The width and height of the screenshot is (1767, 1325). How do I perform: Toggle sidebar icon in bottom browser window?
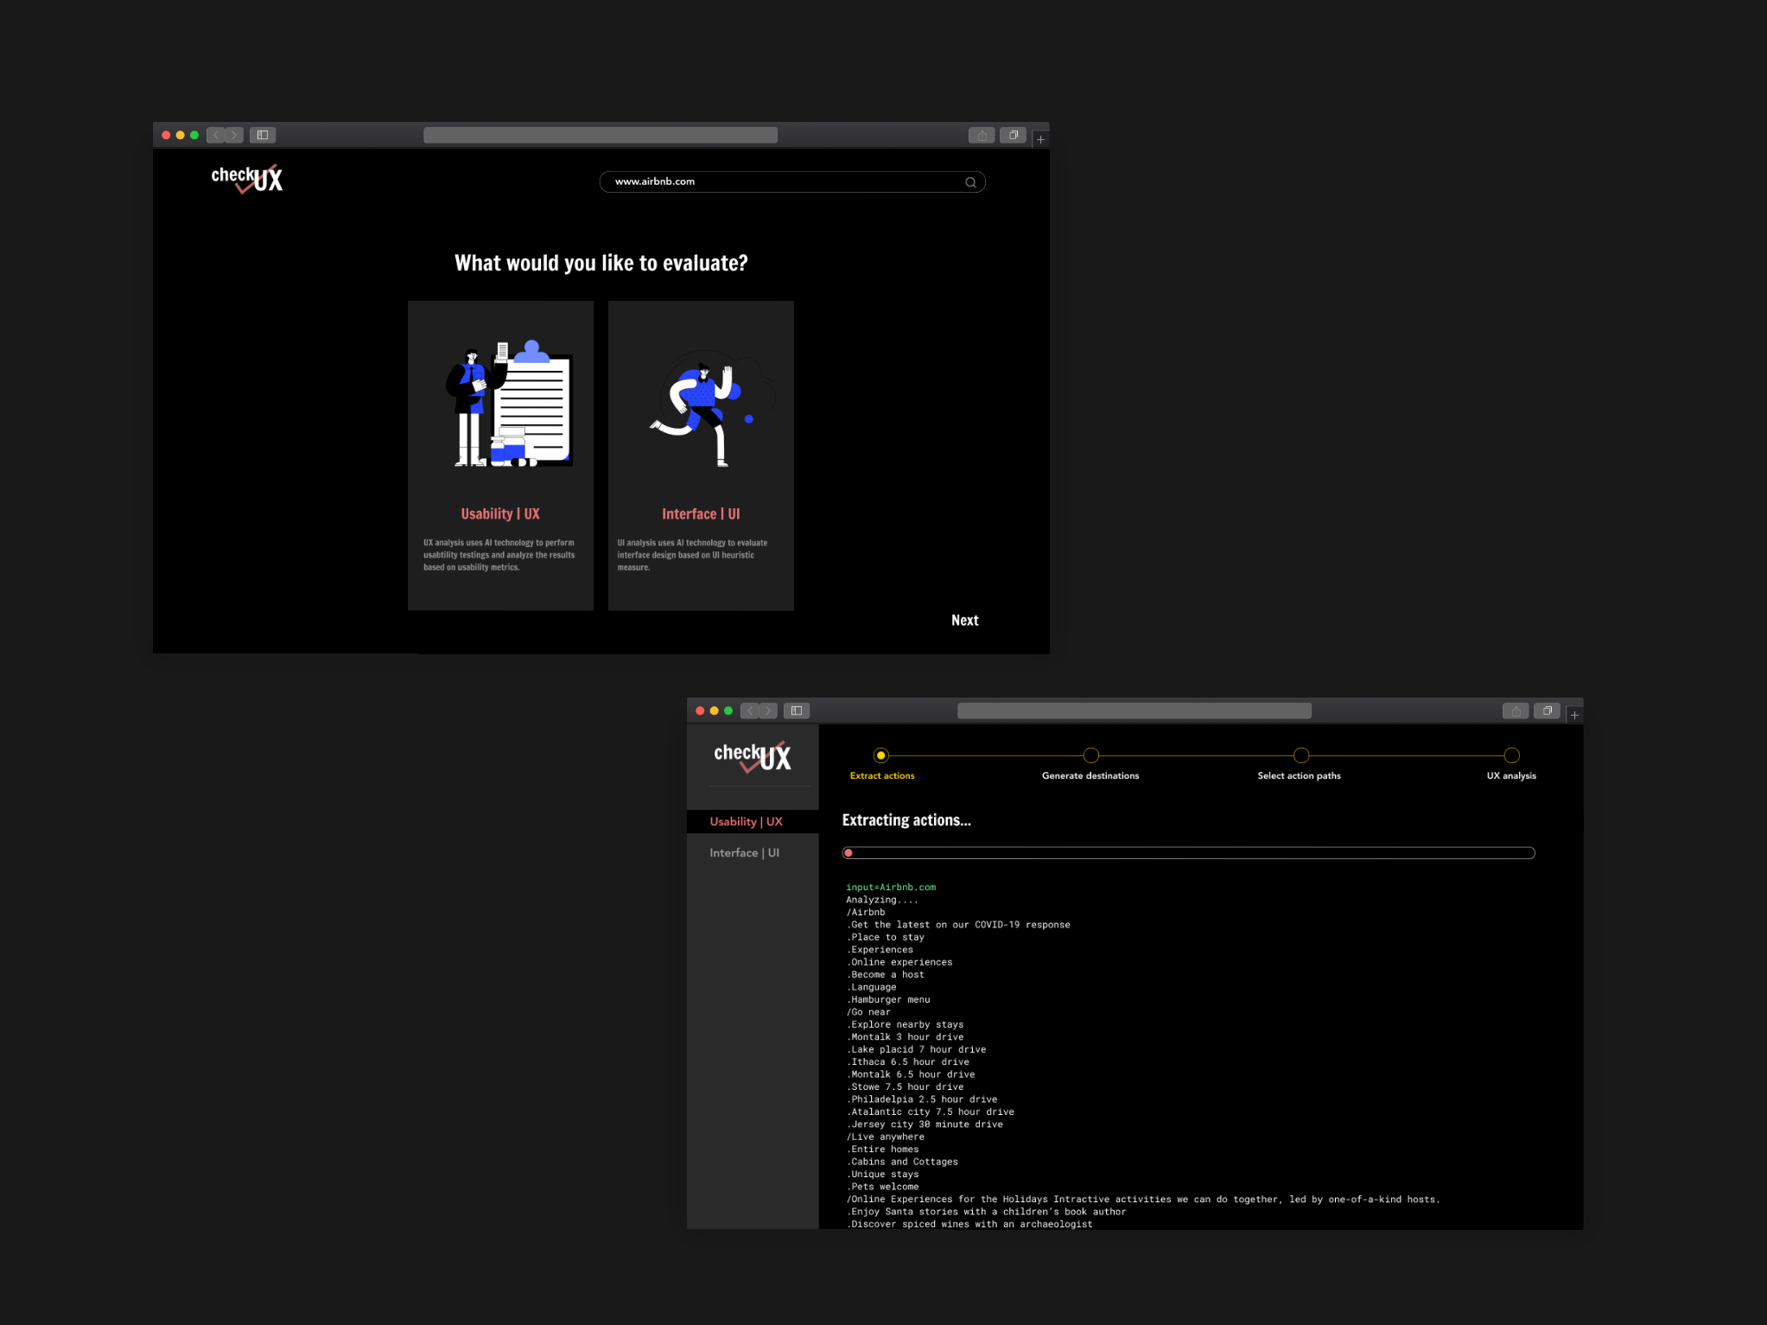click(x=797, y=710)
